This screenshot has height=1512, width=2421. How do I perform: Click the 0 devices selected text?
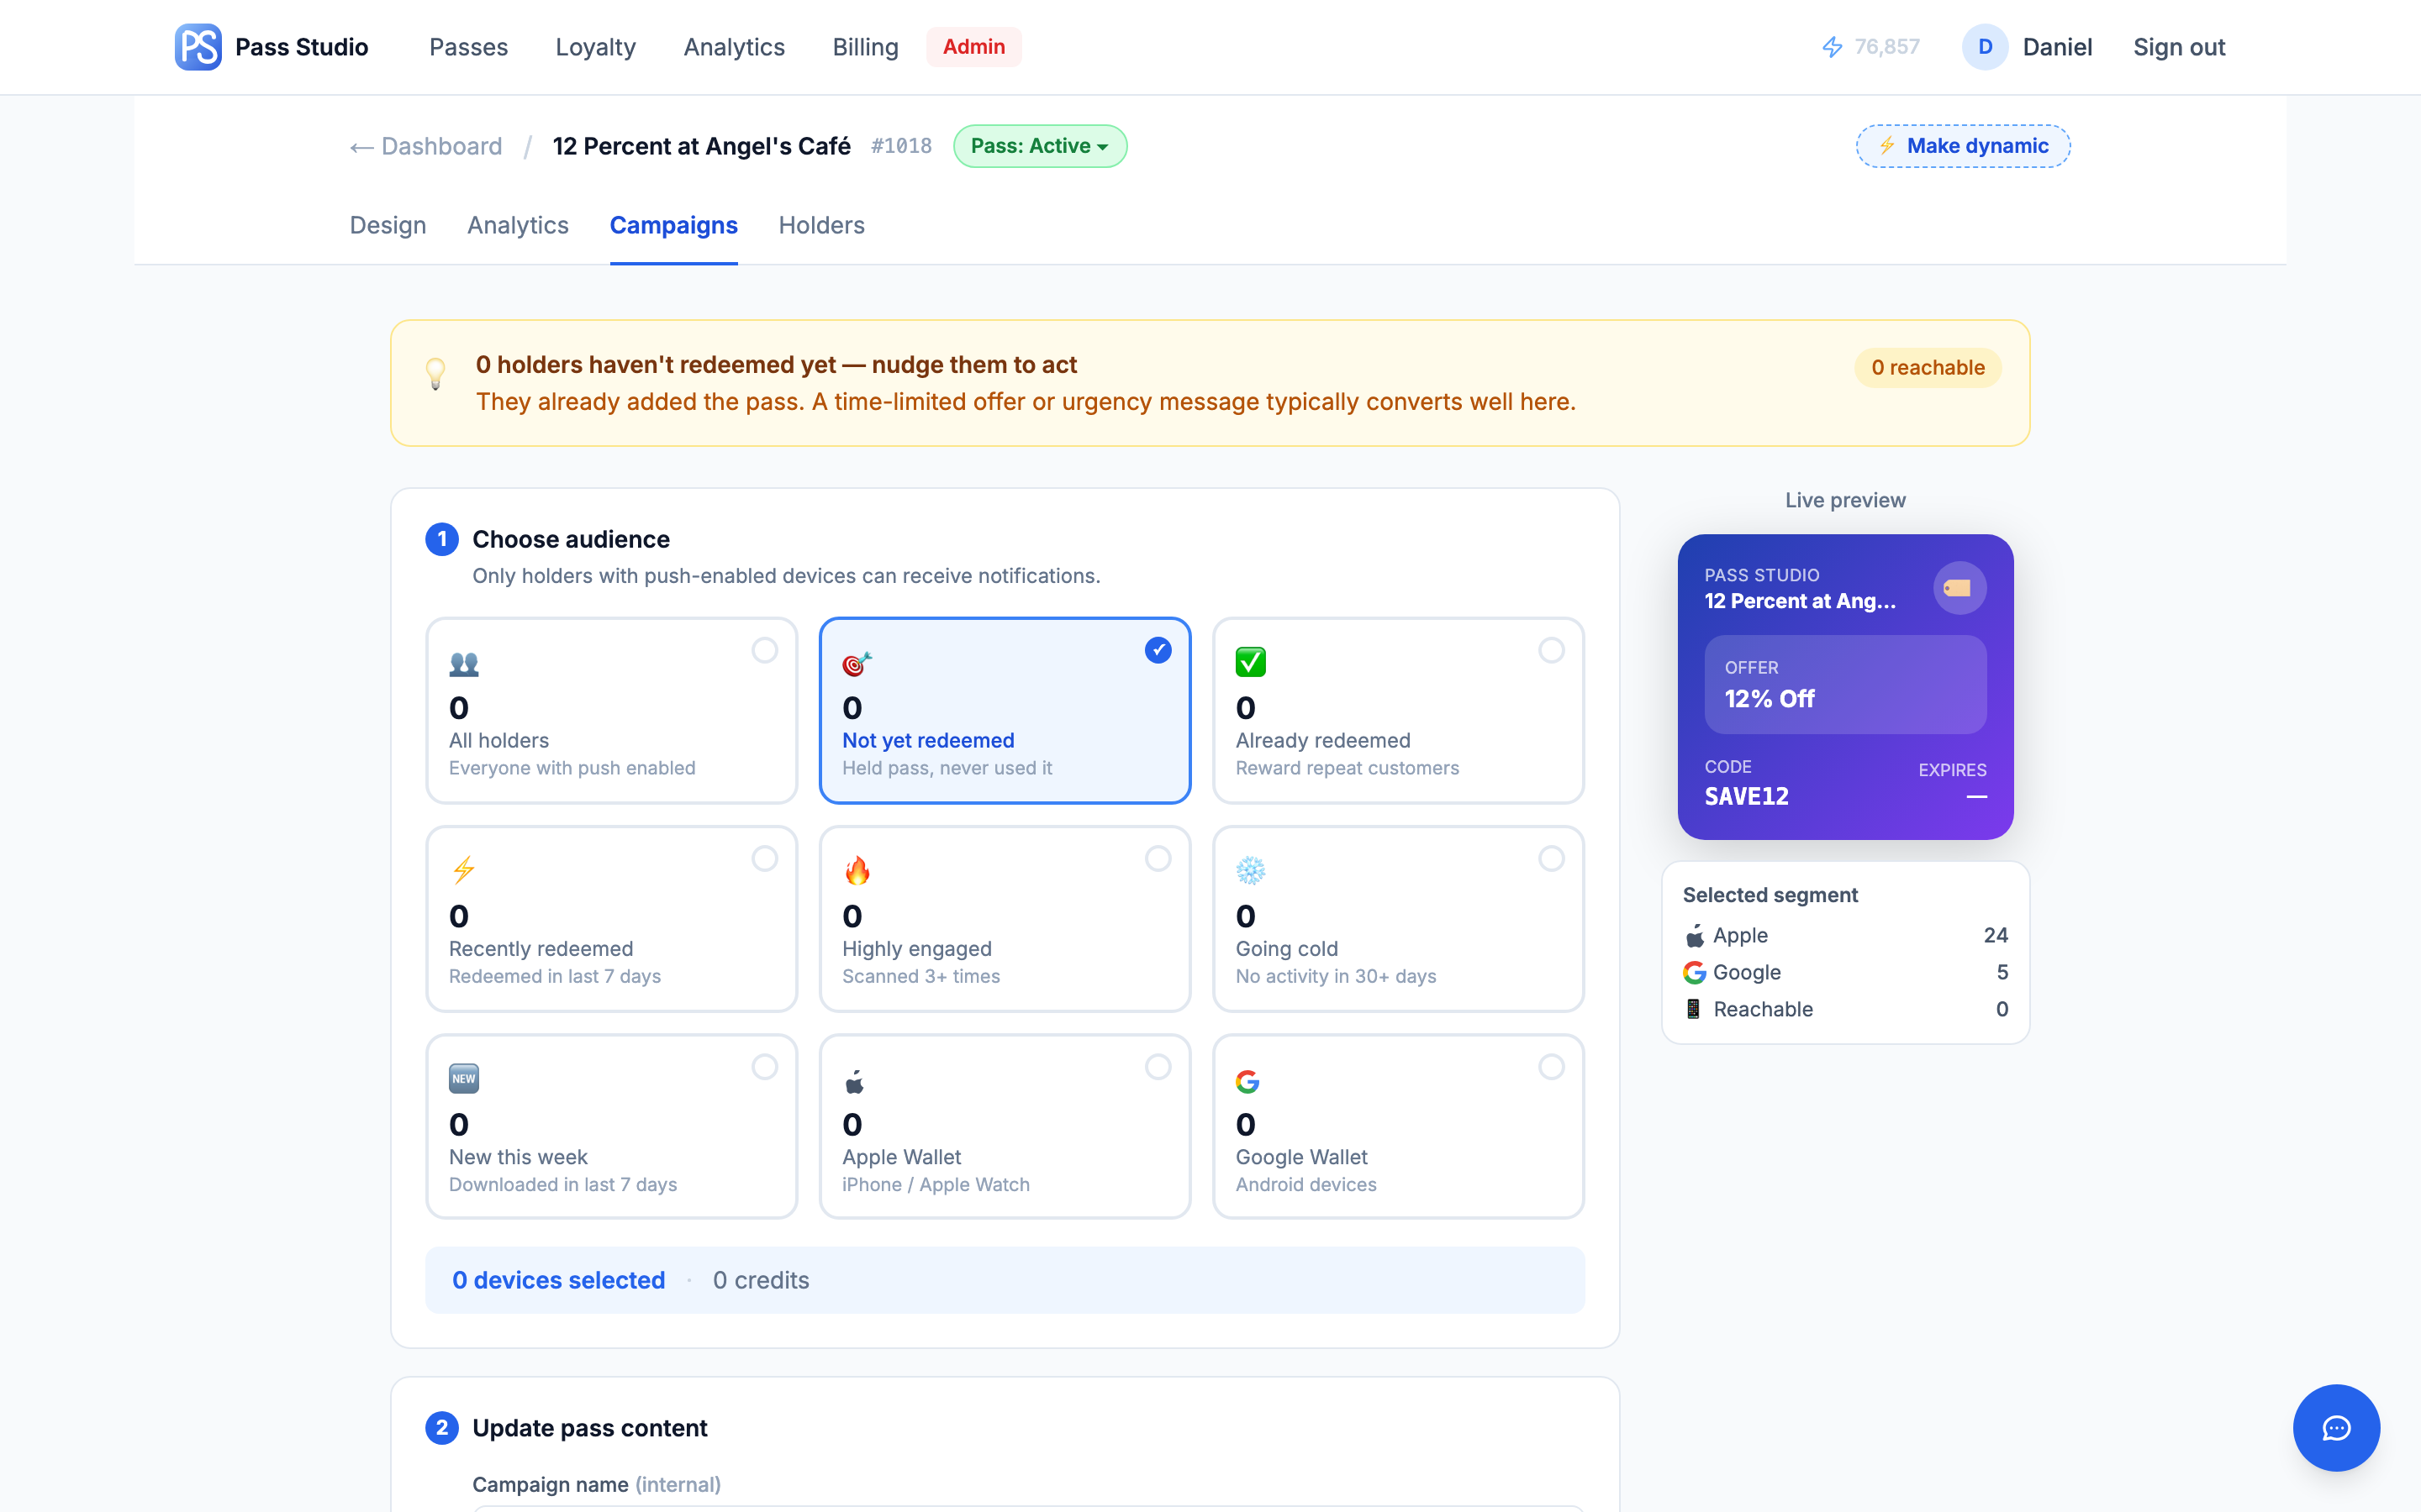click(x=558, y=1280)
